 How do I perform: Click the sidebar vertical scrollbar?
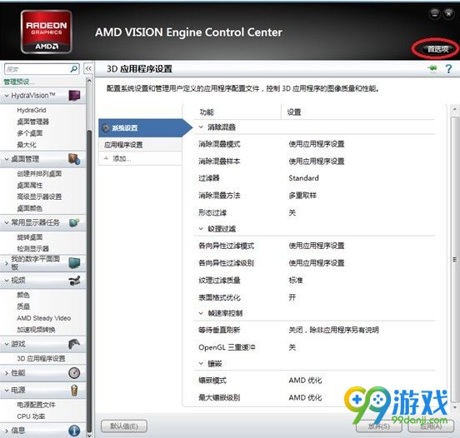pos(89,258)
